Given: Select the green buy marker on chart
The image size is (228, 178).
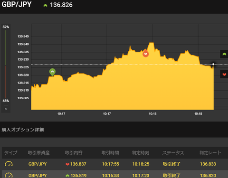Looking at the screenshot, I should tap(52, 72).
